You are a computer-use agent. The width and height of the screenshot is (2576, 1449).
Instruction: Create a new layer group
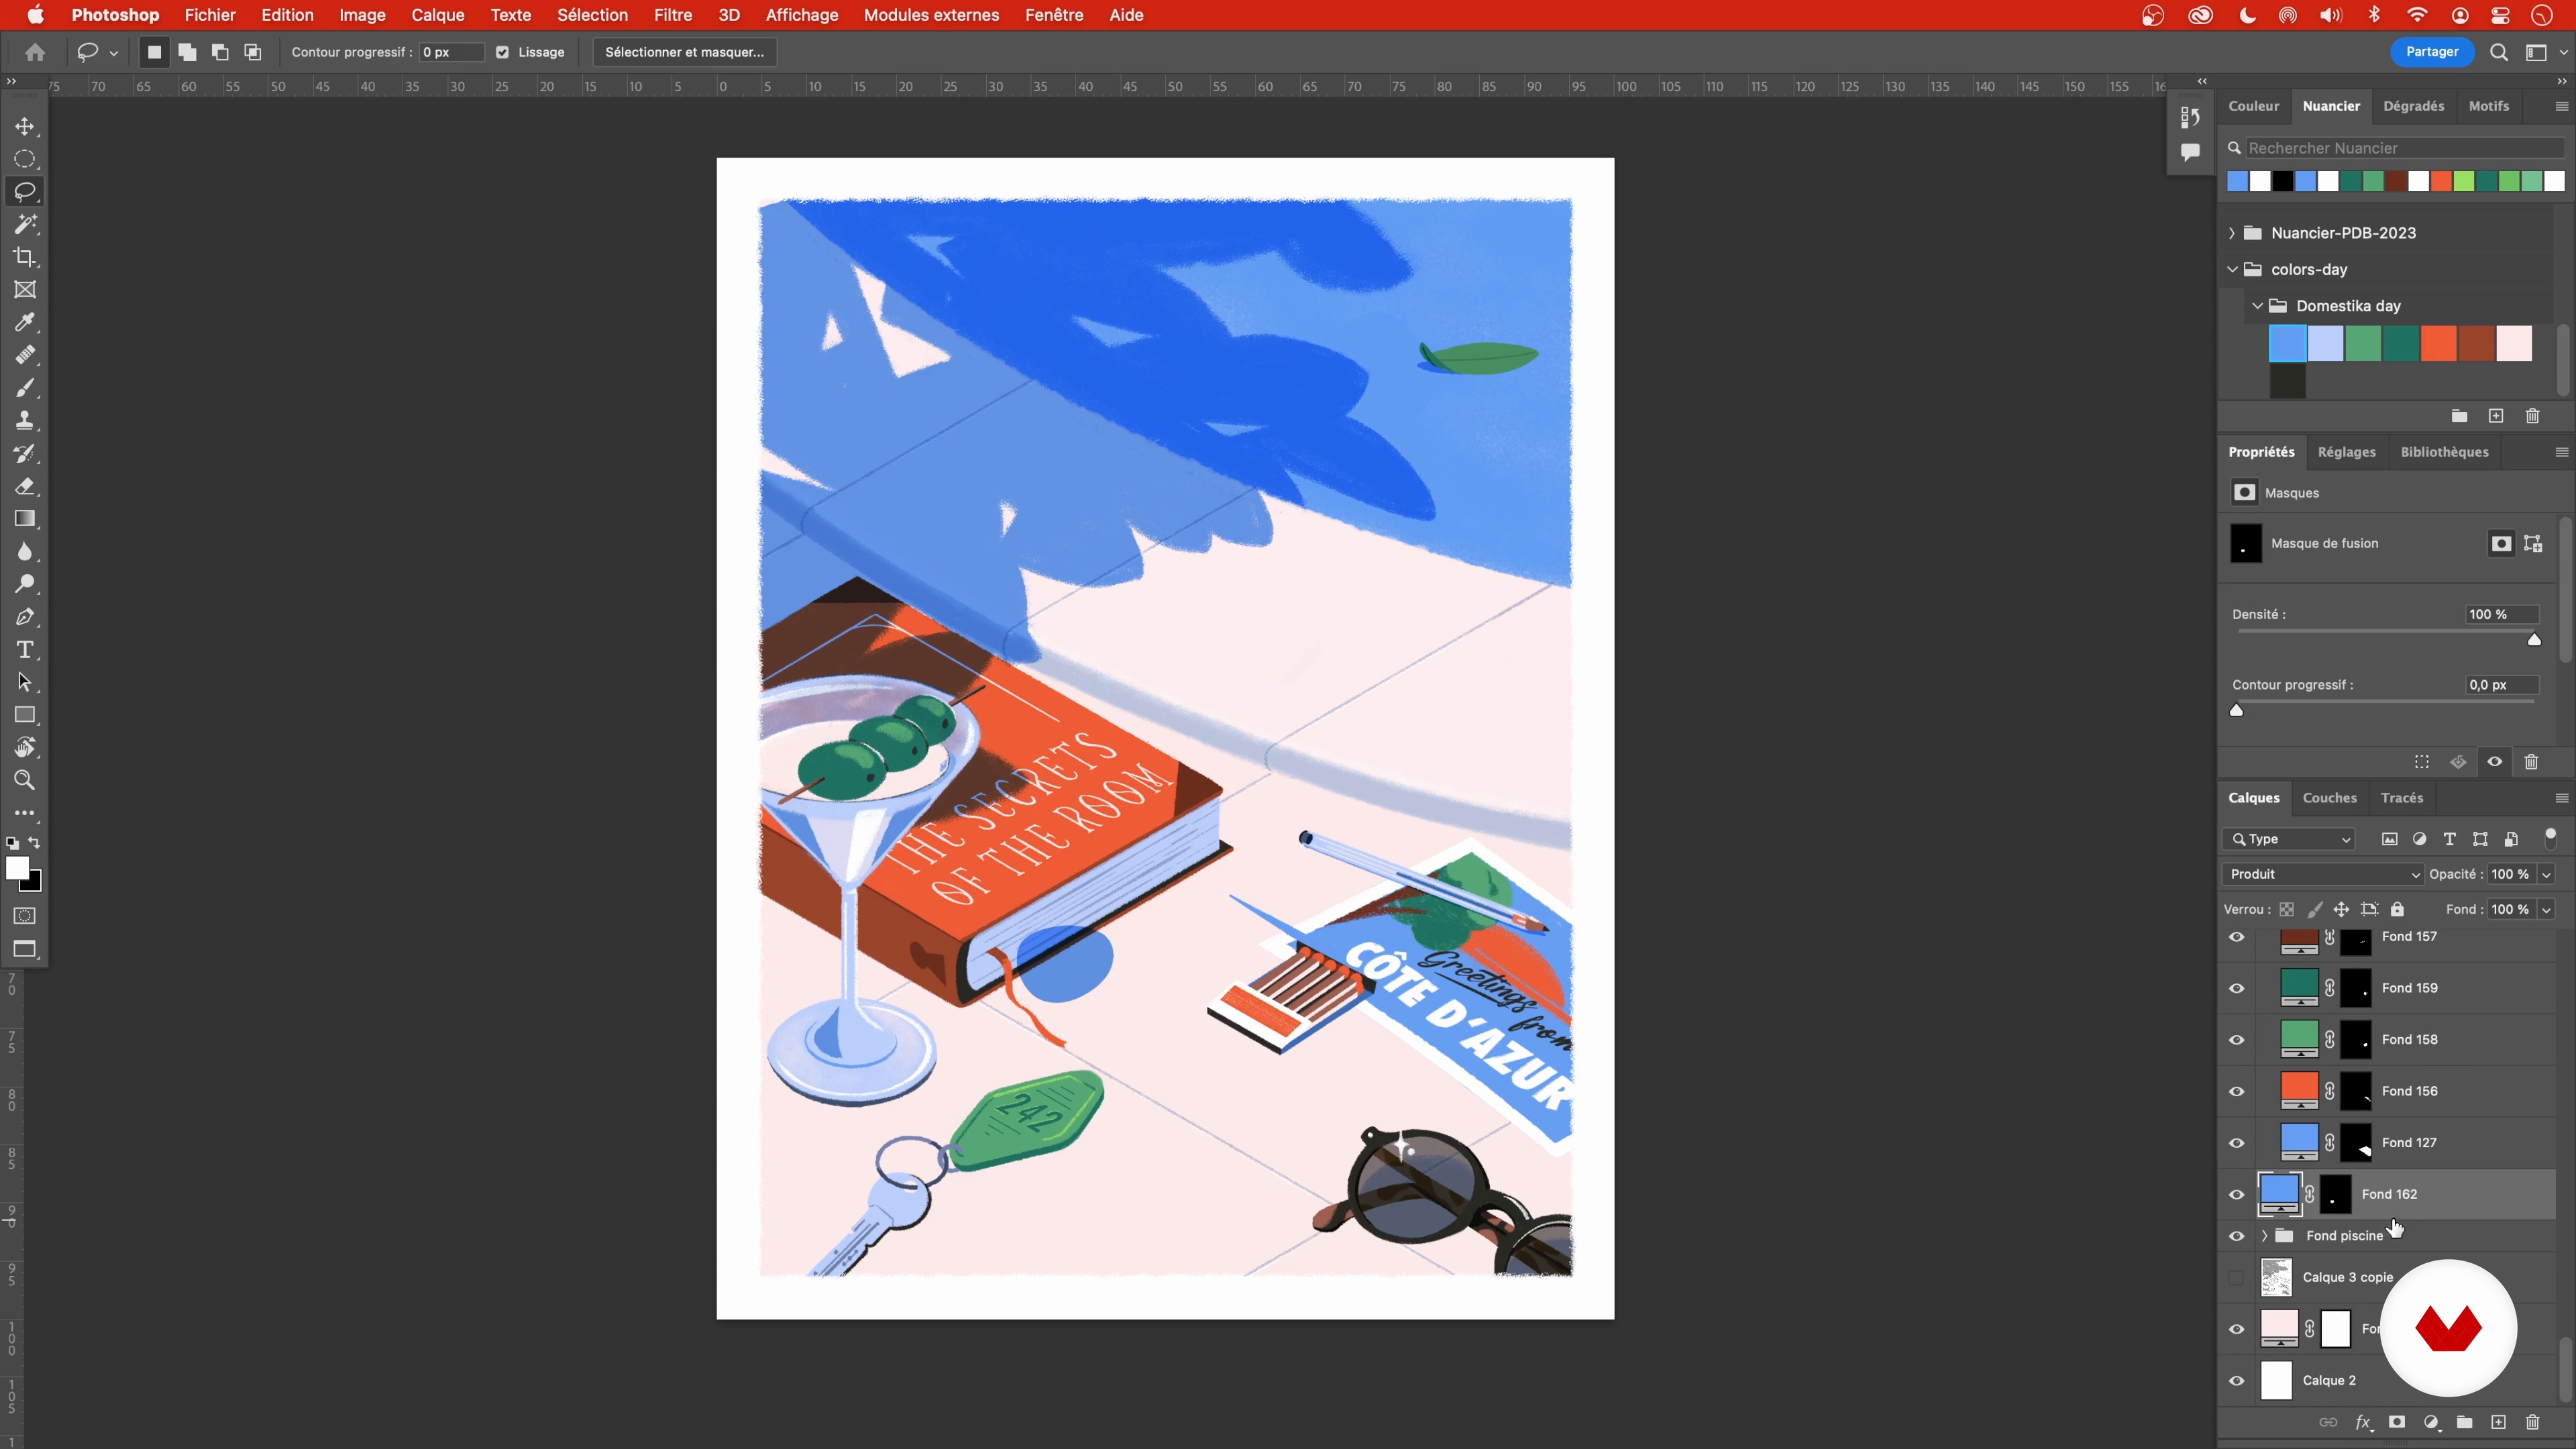click(2464, 1422)
